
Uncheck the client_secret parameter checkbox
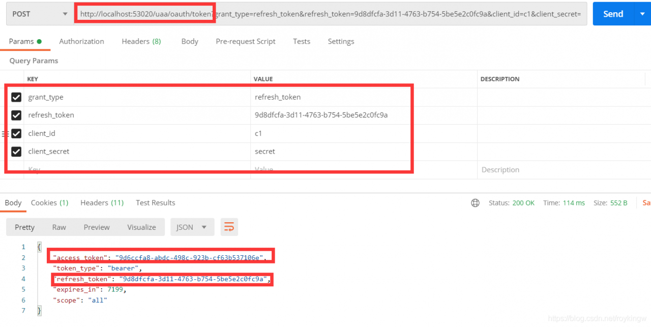(16, 151)
